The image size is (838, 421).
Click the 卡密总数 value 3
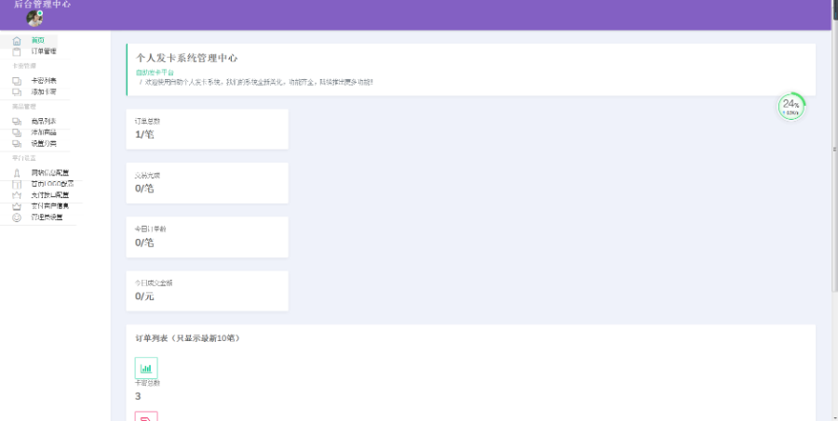[138, 397]
